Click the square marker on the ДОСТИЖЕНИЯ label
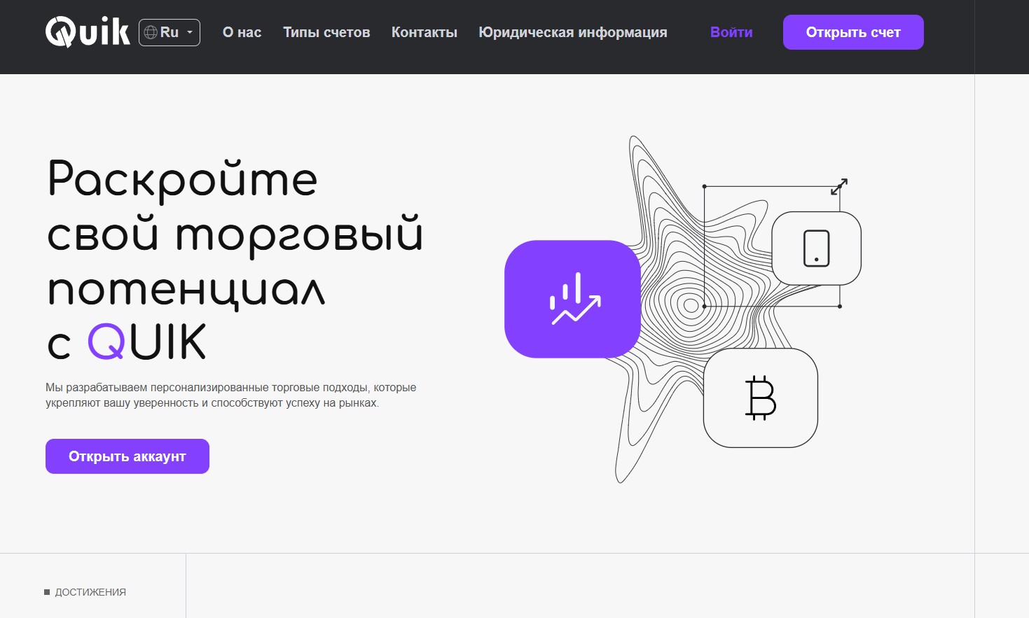This screenshot has height=618, width=1029. pyautogui.click(x=47, y=592)
